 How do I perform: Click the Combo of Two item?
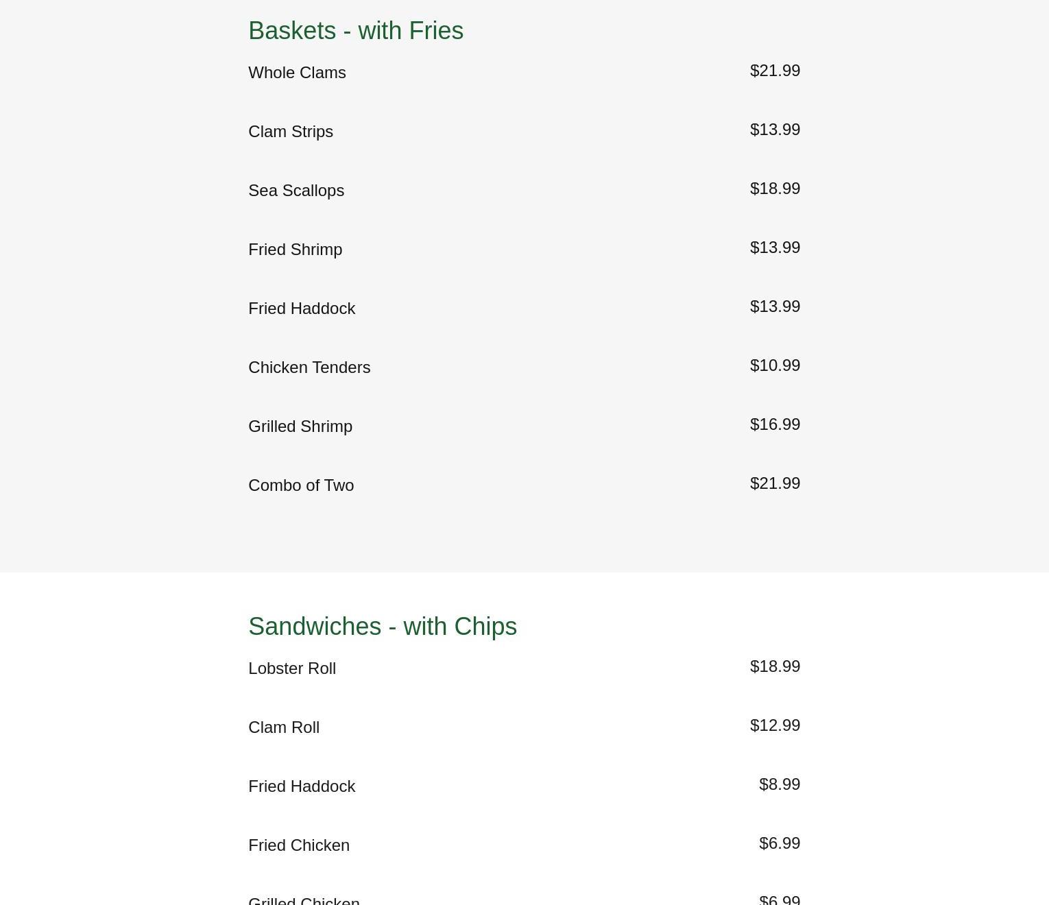[x=301, y=485]
